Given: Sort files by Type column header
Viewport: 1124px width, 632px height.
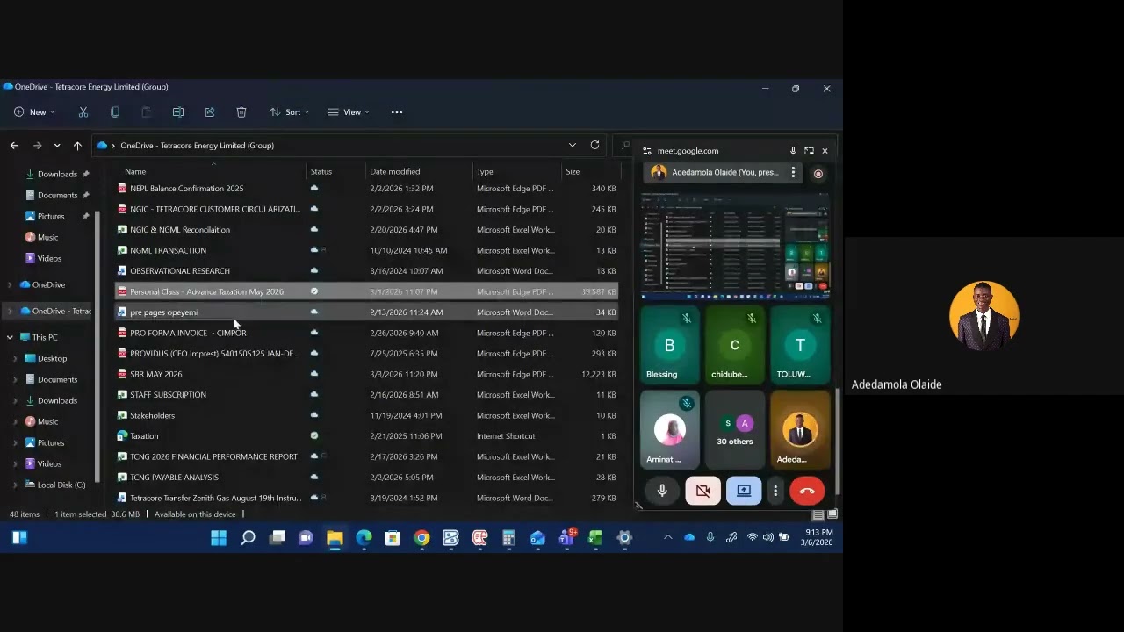Looking at the screenshot, I should [485, 171].
